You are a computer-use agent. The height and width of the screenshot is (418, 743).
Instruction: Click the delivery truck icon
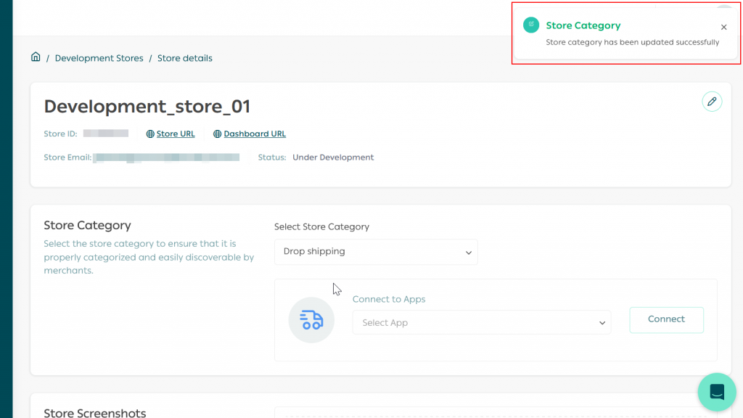click(x=311, y=320)
